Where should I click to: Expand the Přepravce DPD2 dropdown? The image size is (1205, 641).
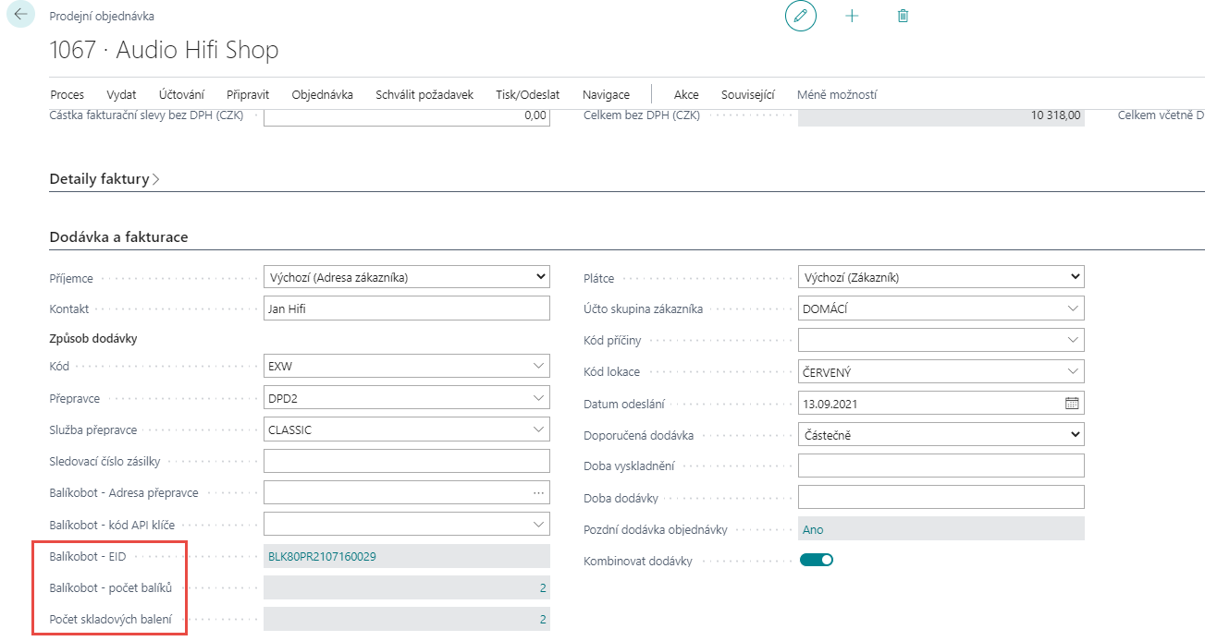[538, 399]
